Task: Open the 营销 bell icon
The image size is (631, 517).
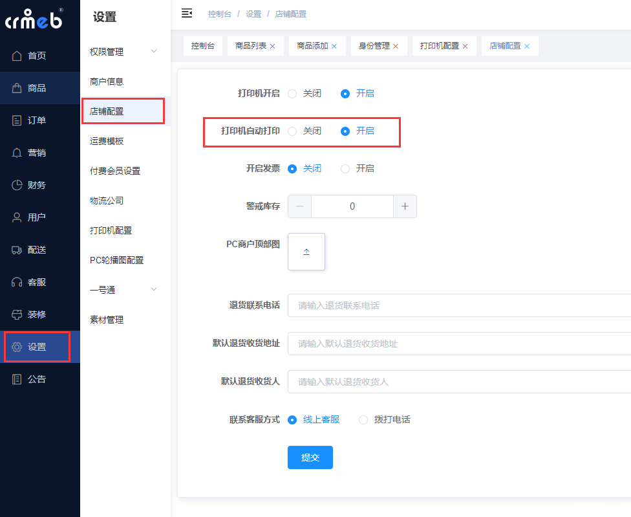Action: [17, 153]
